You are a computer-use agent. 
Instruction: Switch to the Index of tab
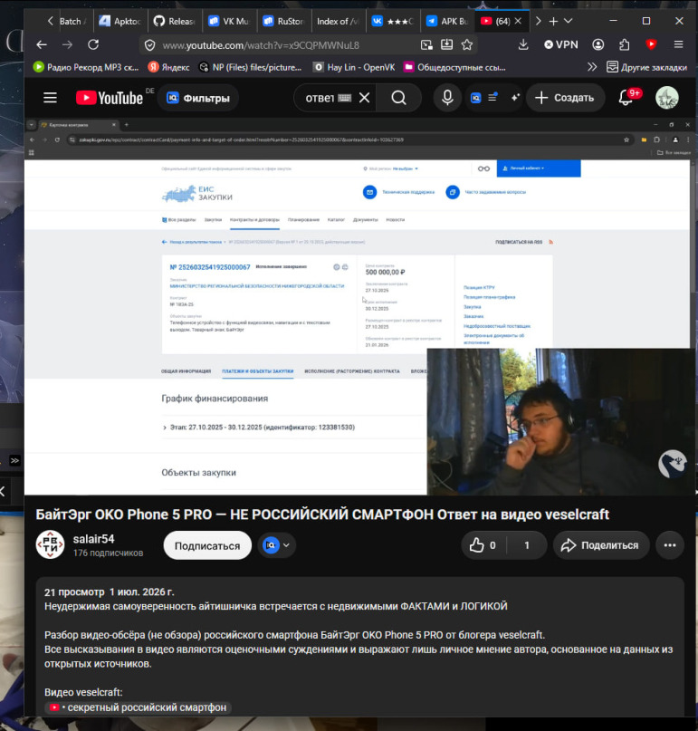coord(339,22)
